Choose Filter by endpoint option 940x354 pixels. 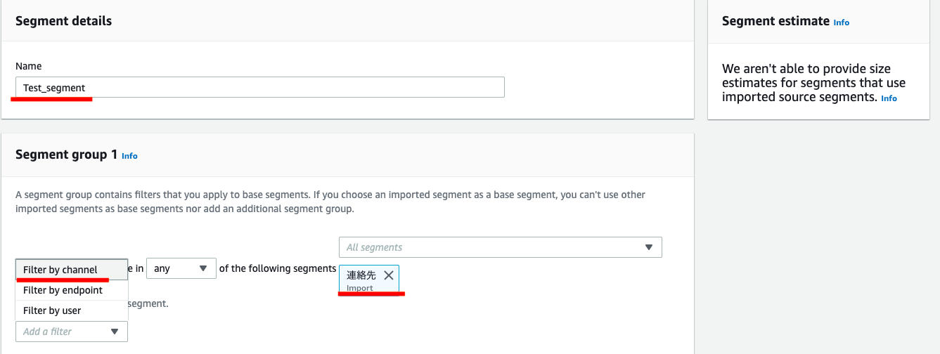click(63, 290)
